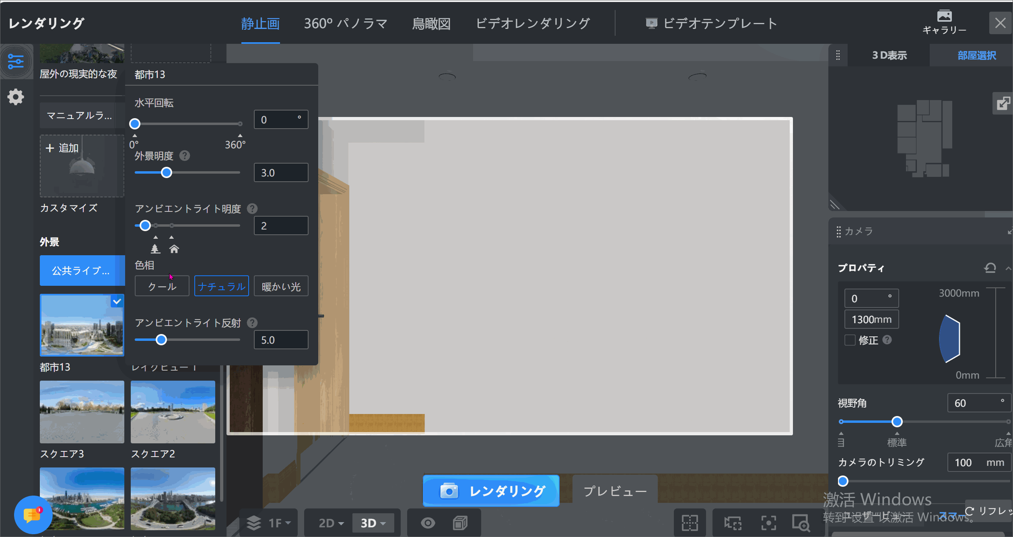
Task: Pop out the minimap panel
Action: [x=1003, y=103]
